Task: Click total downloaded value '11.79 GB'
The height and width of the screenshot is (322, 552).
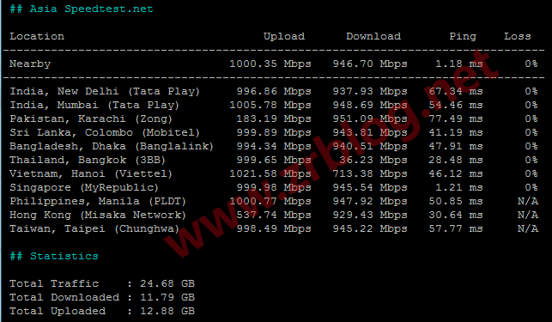Action: tap(167, 297)
